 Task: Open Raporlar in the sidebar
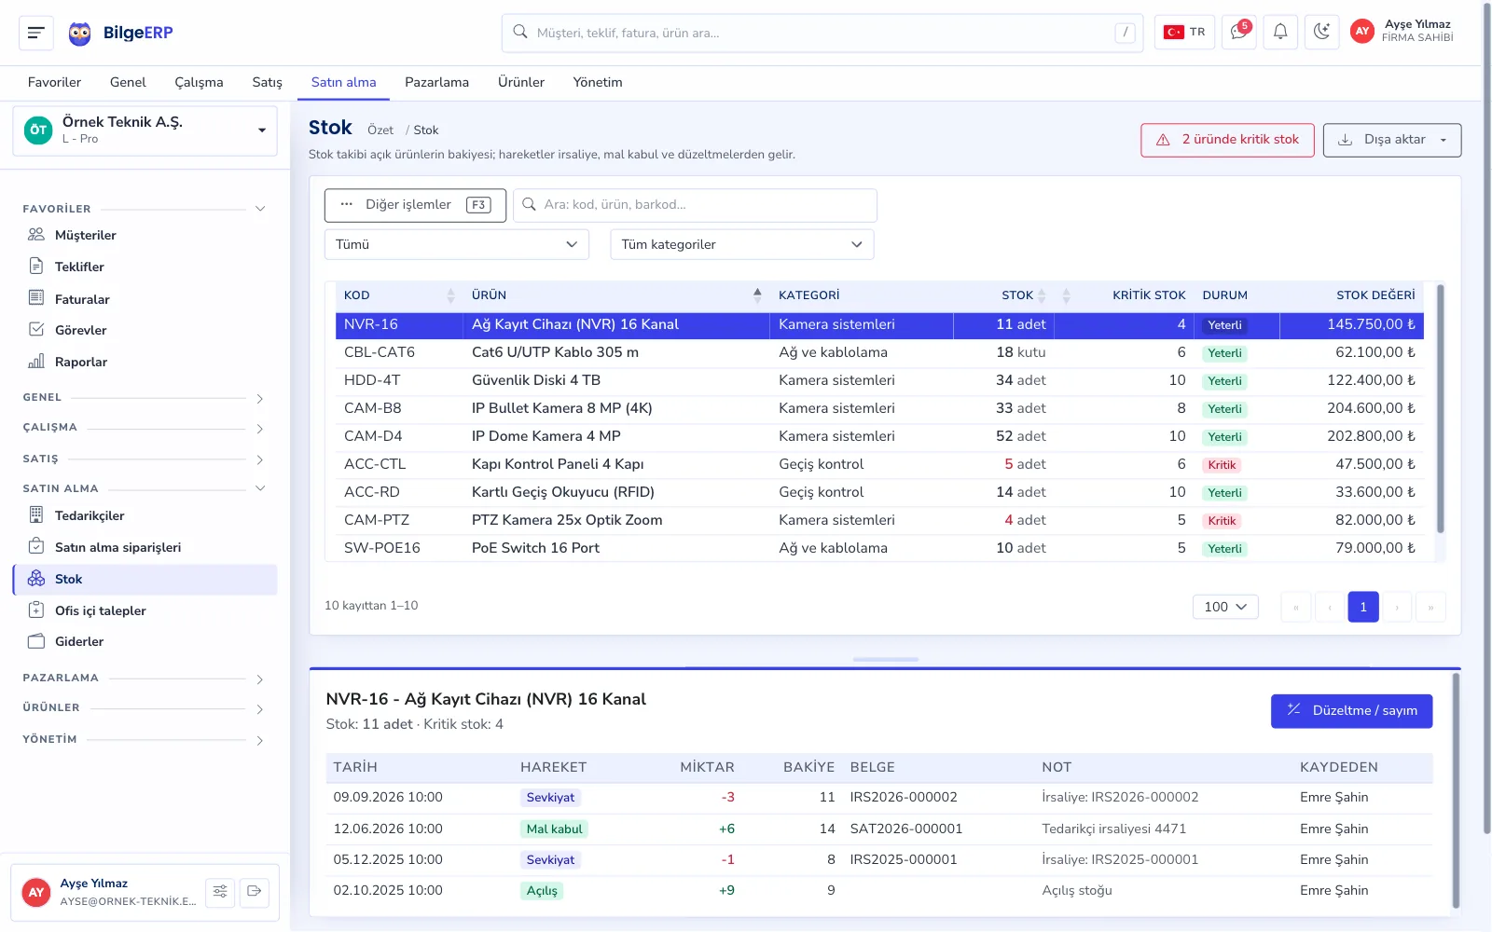pyautogui.click(x=80, y=362)
